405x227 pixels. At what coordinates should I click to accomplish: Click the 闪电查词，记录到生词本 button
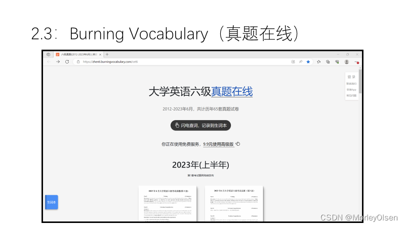pos(200,125)
